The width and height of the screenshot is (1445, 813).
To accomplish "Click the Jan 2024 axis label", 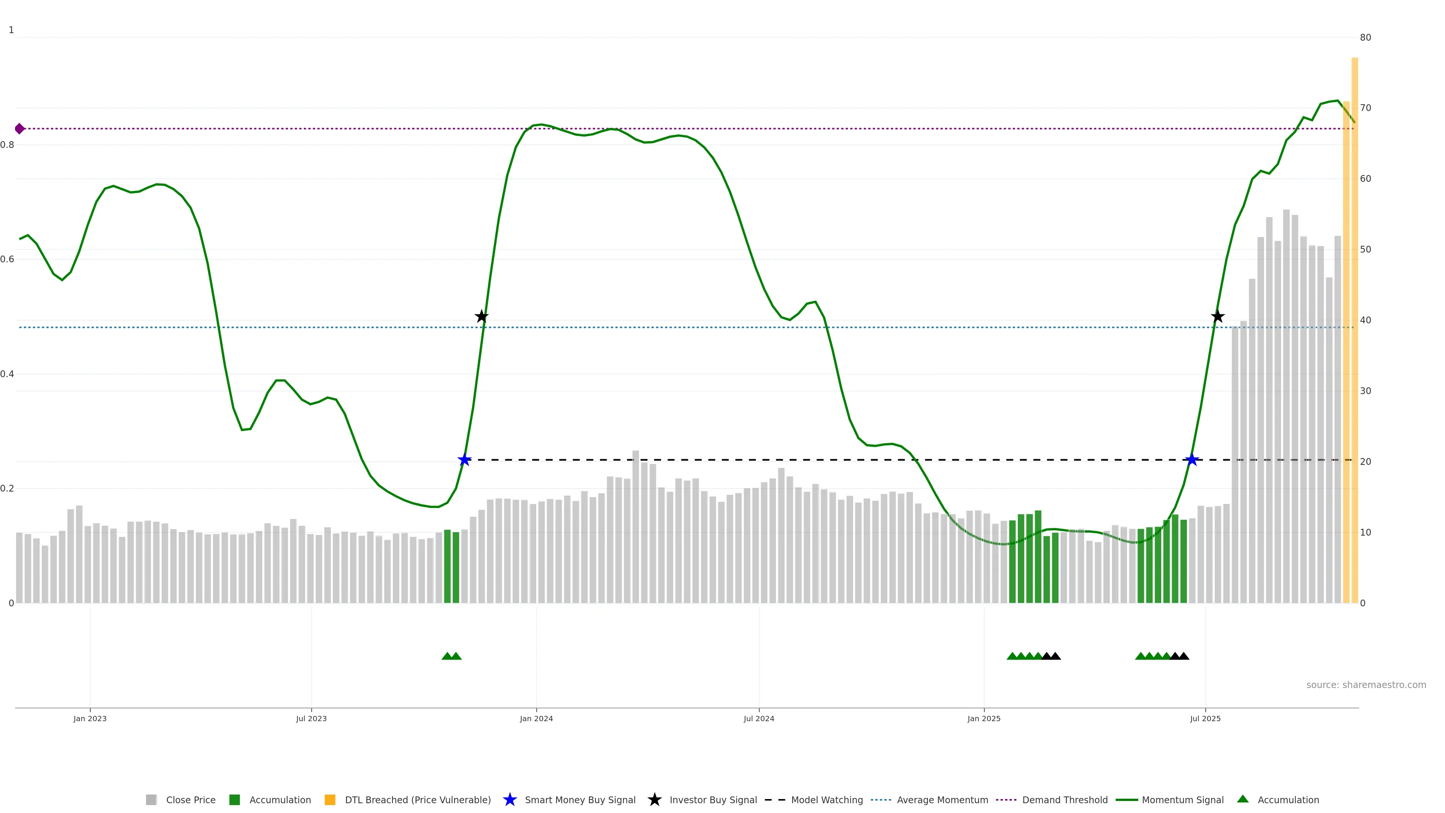I will (x=536, y=719).
